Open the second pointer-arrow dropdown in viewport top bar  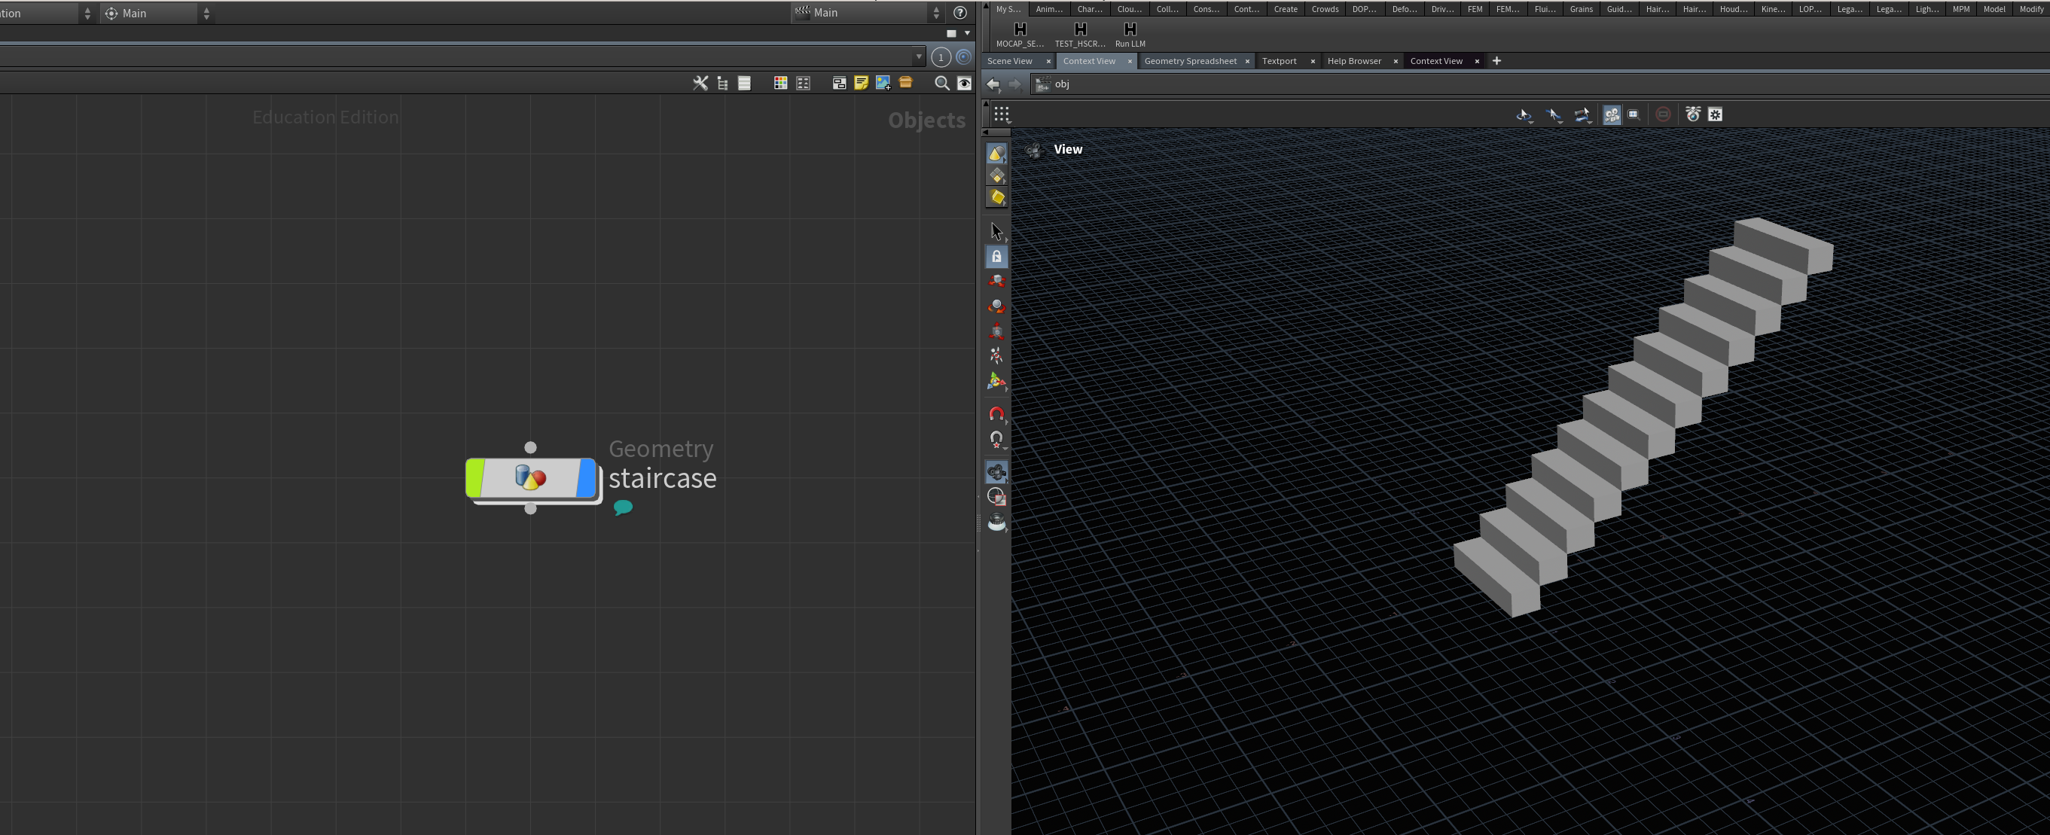click(1554, 115)
